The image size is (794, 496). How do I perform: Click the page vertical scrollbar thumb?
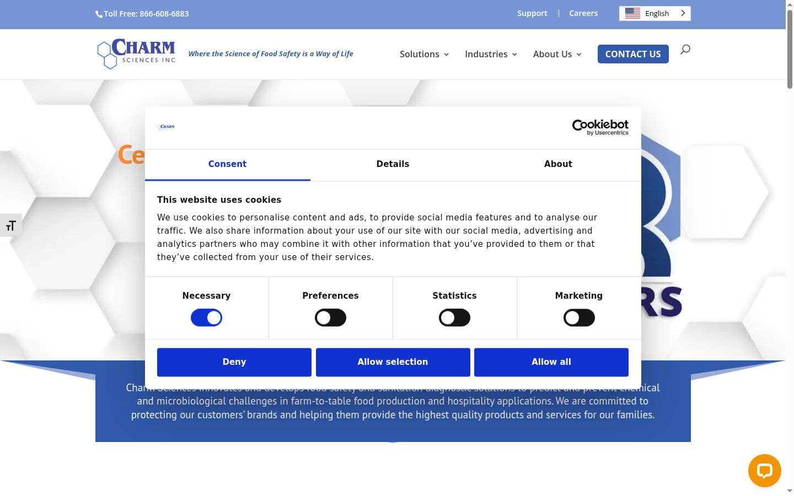pyautogui.click(x=790, y=48)
